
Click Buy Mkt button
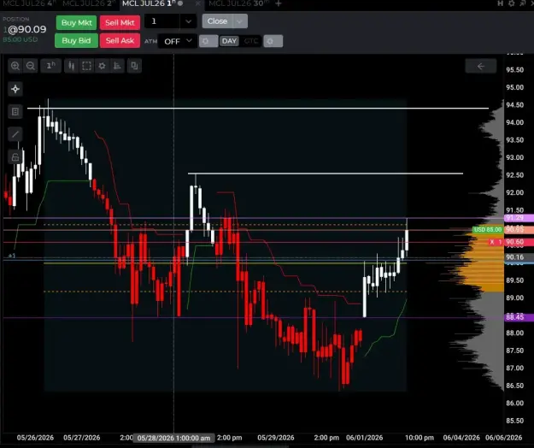click(77, 23)
